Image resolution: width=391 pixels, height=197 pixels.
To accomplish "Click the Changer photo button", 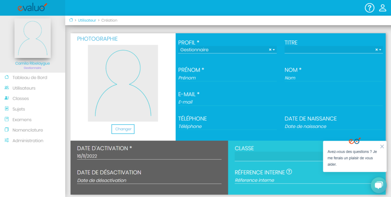I will [123, 129].
